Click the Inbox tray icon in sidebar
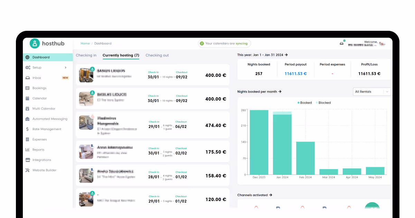Screen dimensions: 415x218 pos(28,78)
